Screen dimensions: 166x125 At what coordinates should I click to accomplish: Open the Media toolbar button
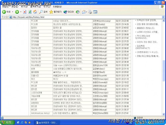pyautogui.click(x=69, y=12)
